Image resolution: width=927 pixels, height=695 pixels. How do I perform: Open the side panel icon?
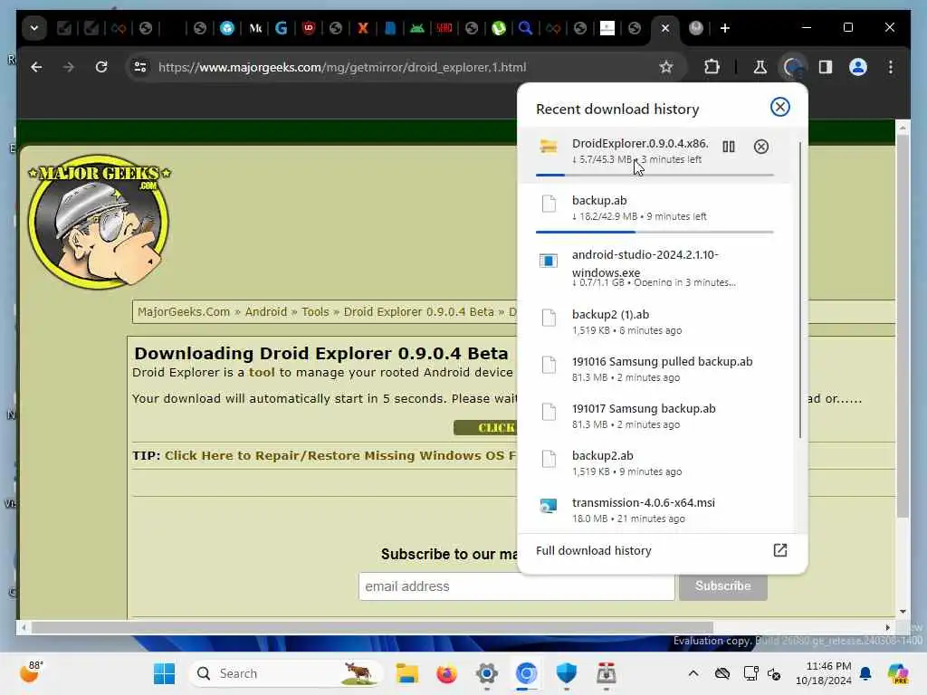point(826,67)
